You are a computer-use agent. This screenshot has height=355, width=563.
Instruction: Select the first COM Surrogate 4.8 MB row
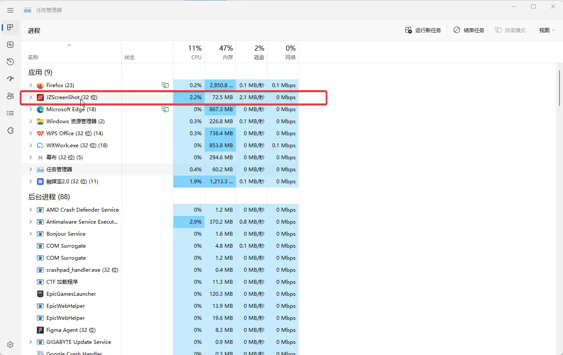[x=160, y=246]
